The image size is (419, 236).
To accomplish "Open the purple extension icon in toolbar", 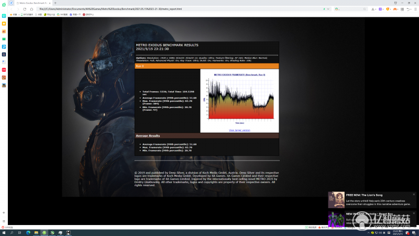I will pos(380,9).
